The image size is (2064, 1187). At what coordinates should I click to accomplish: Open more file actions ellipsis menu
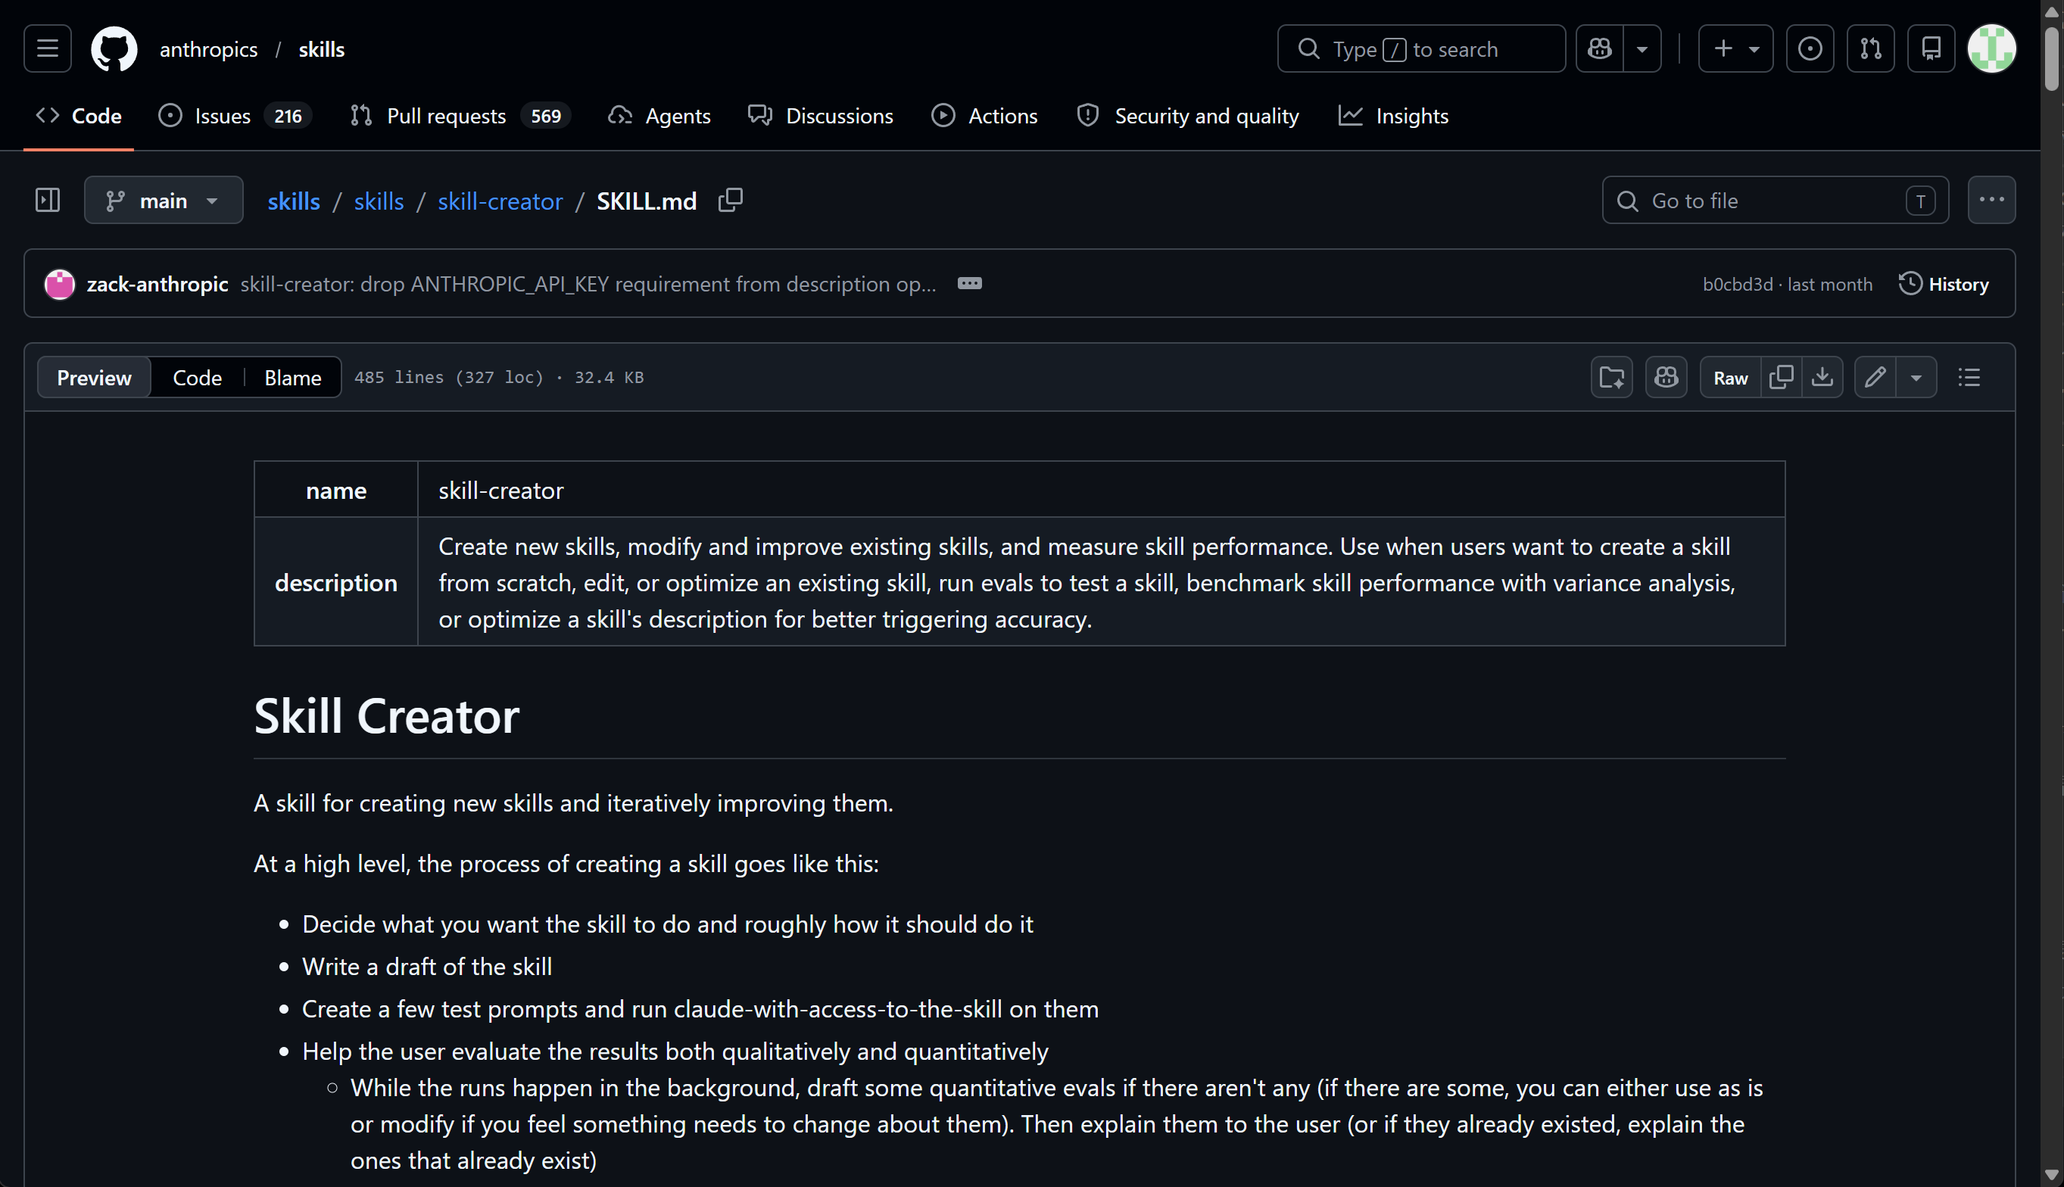coord(1991,201)
